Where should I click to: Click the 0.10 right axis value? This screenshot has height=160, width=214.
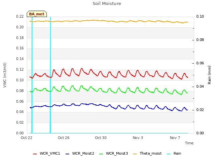click(200, 16)
